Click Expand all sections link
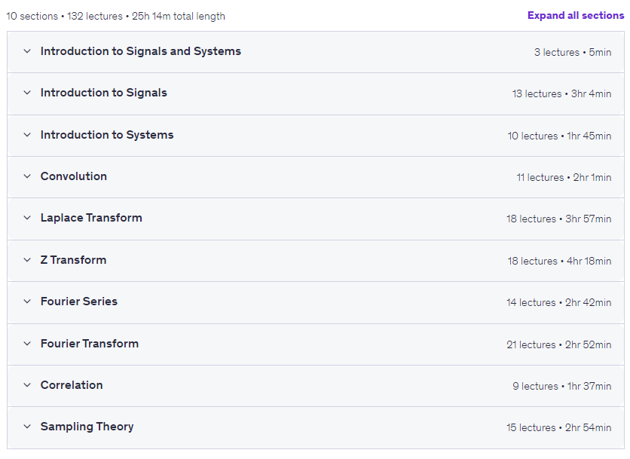630x459 pixels. tap(575, 15)
